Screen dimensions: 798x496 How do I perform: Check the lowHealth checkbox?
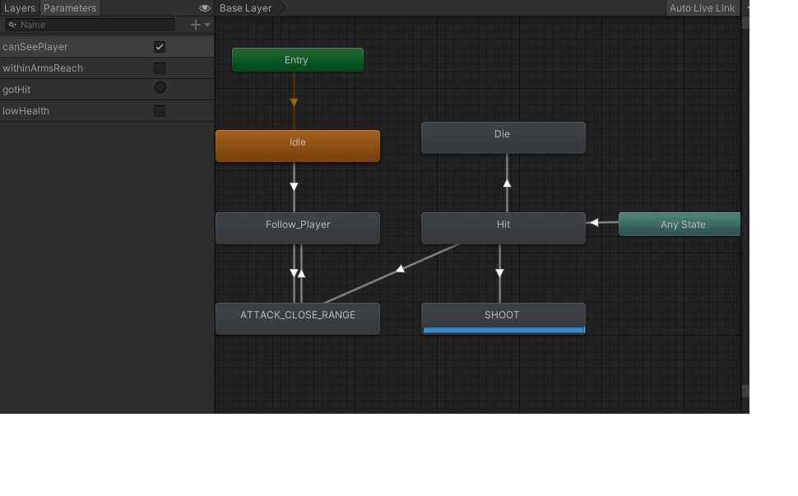pos(160,111)
